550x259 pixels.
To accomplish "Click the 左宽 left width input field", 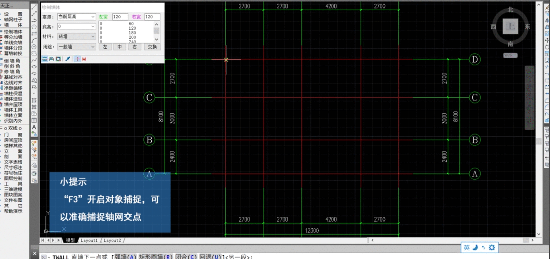I will [x=120, y=17].
